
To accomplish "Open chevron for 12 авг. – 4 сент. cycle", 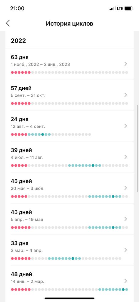I will [x=126, y=126].
